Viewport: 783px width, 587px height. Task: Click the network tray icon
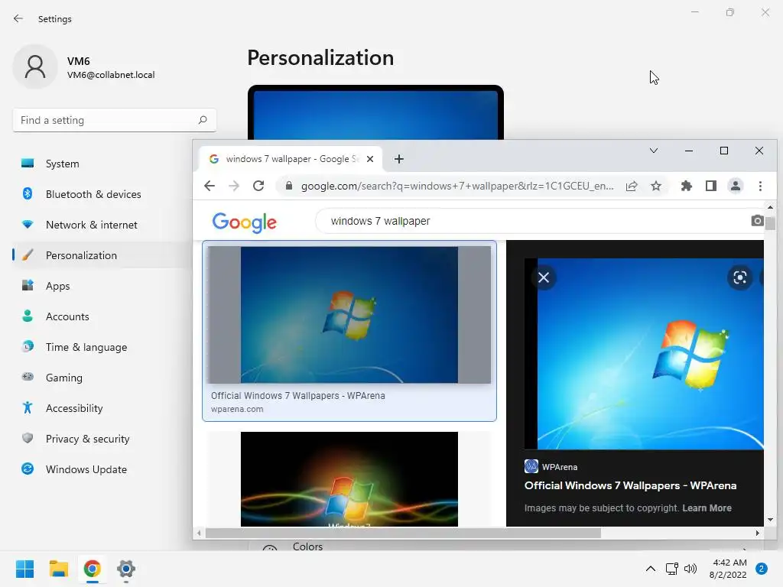coord(671,569)
